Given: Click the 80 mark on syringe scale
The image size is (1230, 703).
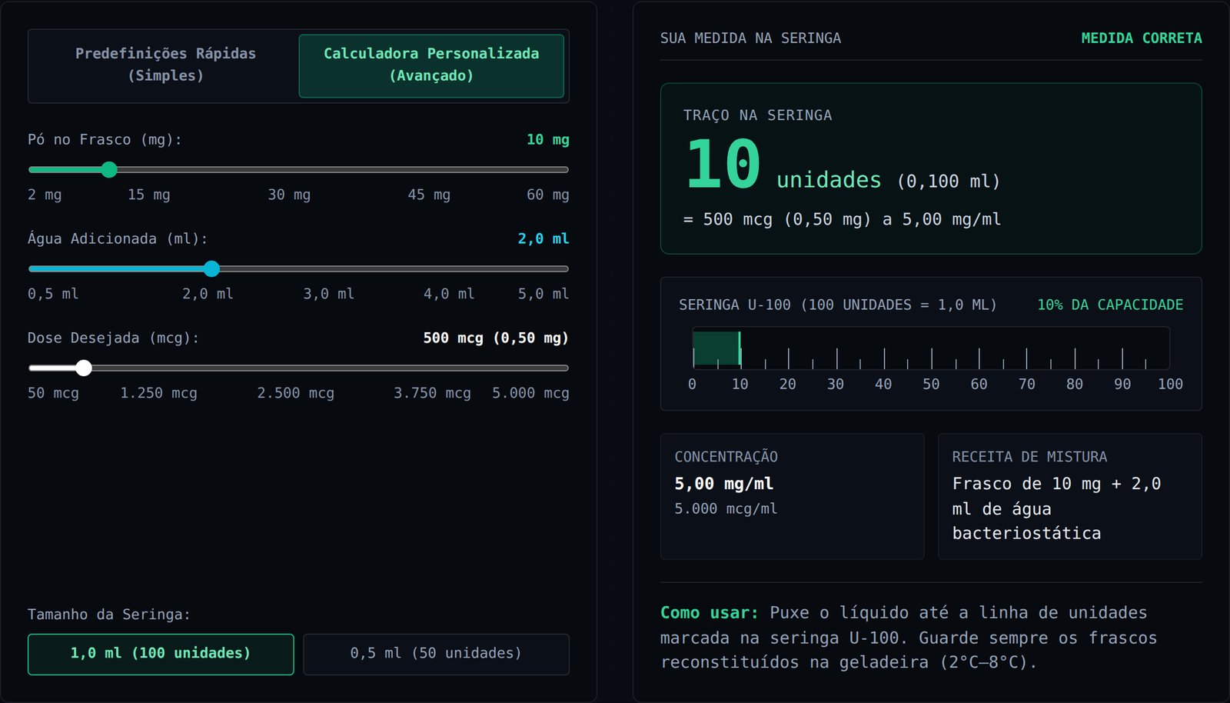Looking at the screenshot, I should point(1075,384).
